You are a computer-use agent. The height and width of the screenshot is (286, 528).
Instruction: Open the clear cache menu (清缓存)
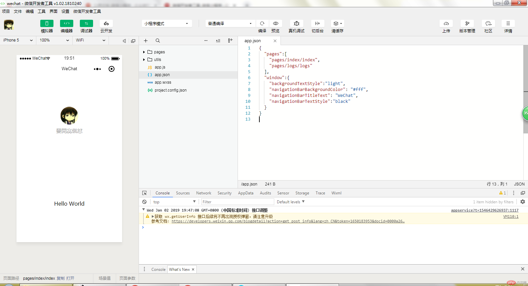point(337,23)
